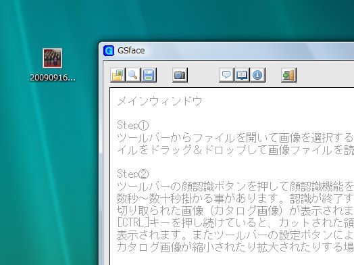
Task: Click the speech bubble icon
Action: coord(226,75)
